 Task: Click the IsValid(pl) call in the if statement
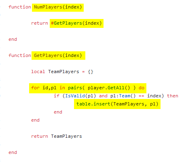[80, 96]
